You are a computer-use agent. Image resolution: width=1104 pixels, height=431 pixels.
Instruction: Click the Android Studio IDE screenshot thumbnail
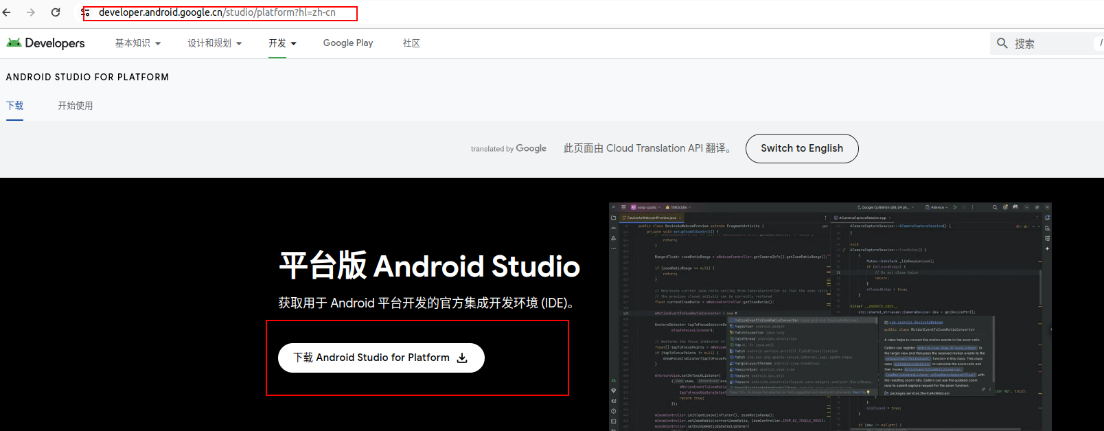[x=830, y=316]
